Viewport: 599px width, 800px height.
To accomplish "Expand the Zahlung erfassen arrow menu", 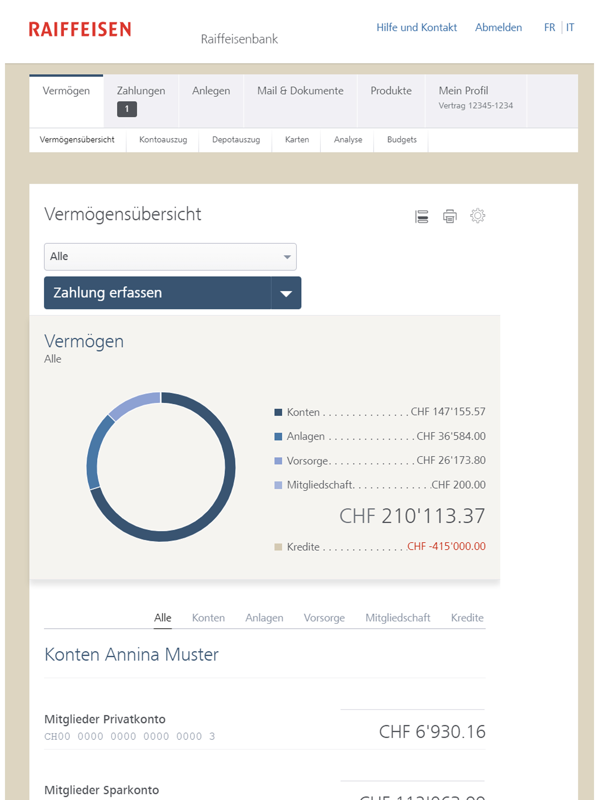I will 286,293.
